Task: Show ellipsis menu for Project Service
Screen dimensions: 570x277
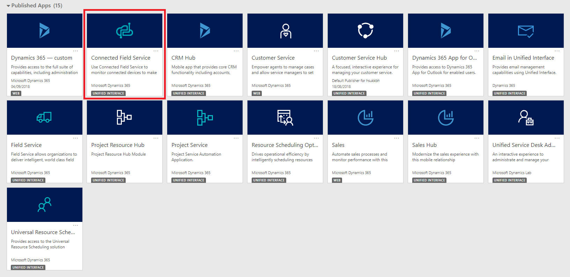Action: [236, 138]
